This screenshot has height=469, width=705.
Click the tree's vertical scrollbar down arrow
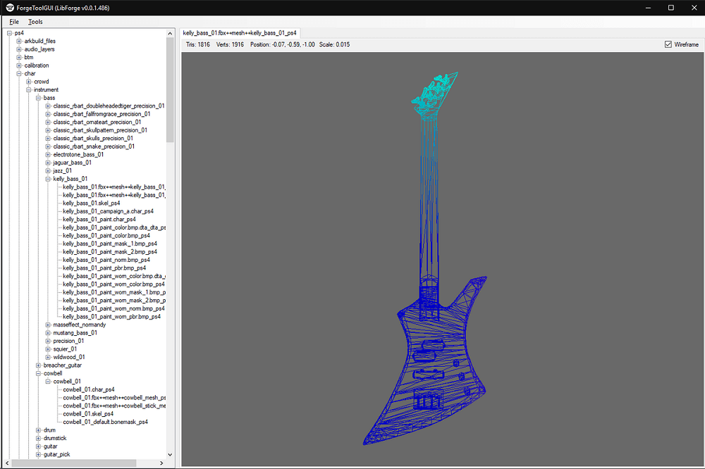pyautogui.click(x=170, y=455)
